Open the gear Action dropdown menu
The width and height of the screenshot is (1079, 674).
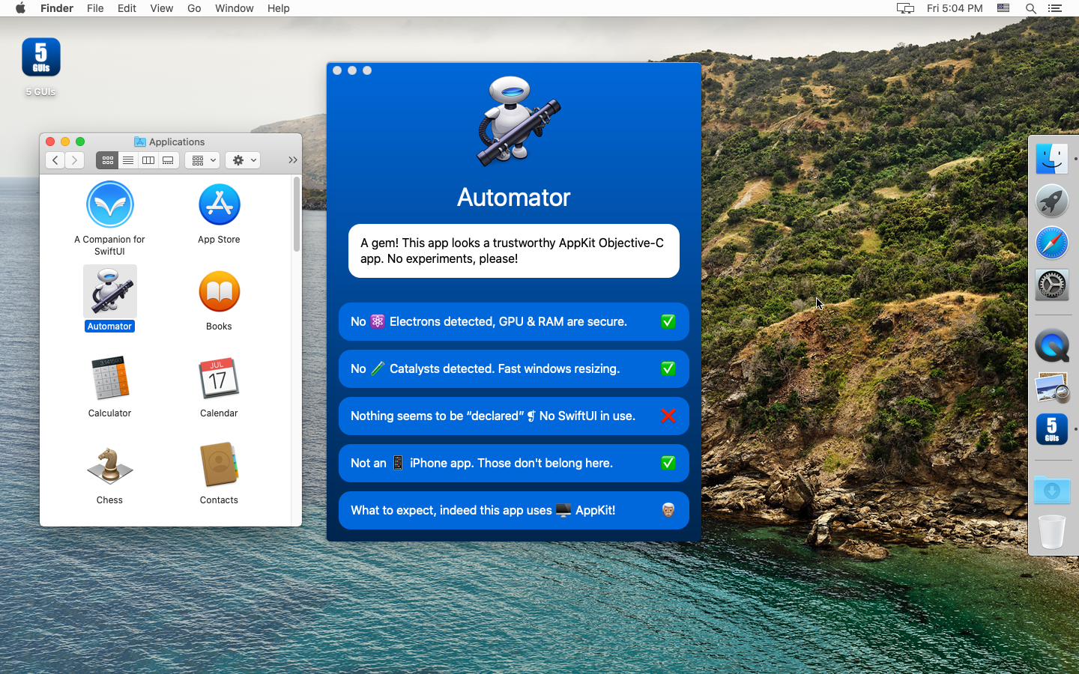pyautogui.click(x=243, y=160)
